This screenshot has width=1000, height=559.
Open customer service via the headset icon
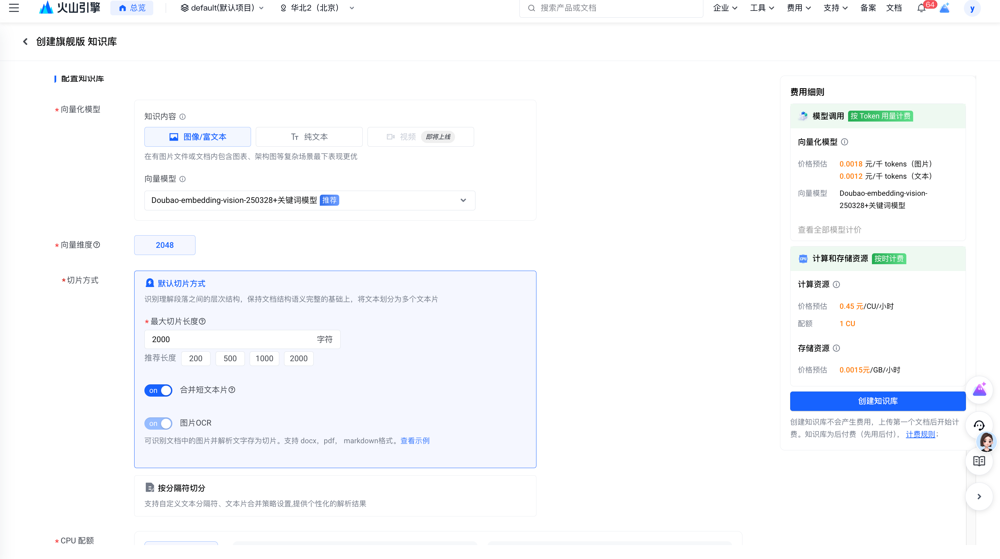980,425
